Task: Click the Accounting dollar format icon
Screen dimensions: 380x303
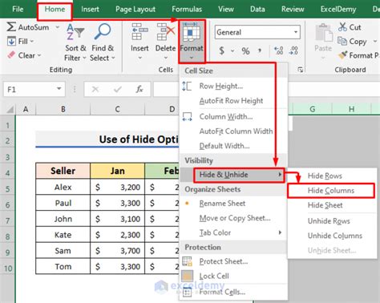Action: tap(221, 50)
